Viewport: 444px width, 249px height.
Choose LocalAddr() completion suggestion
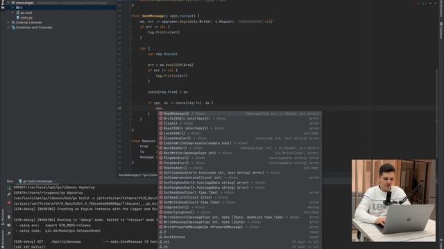tap(239, 133)
